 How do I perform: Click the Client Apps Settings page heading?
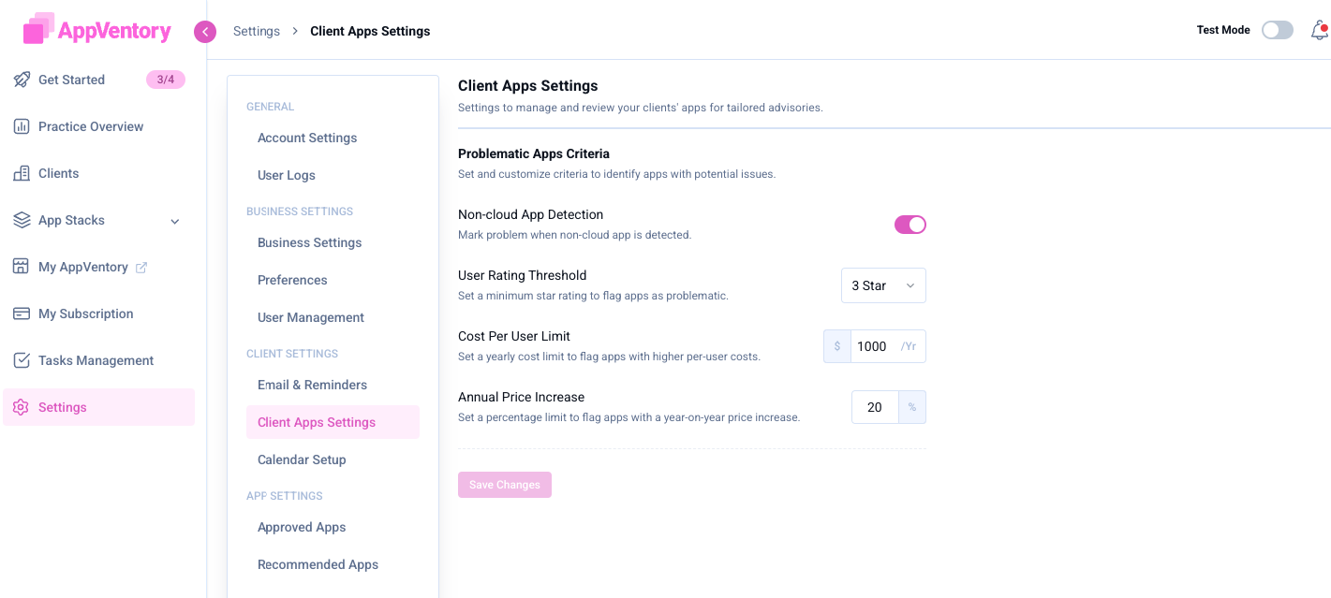pos(528,85)
